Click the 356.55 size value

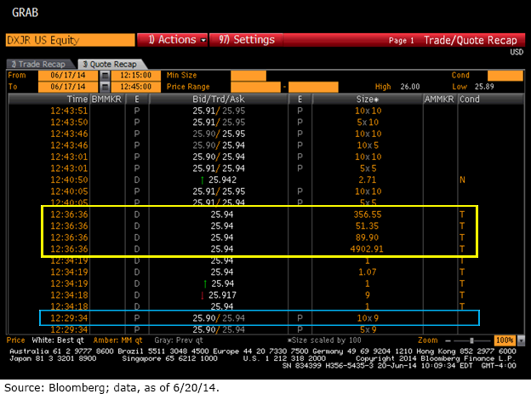pyautogui.click(x=368, y=214)
